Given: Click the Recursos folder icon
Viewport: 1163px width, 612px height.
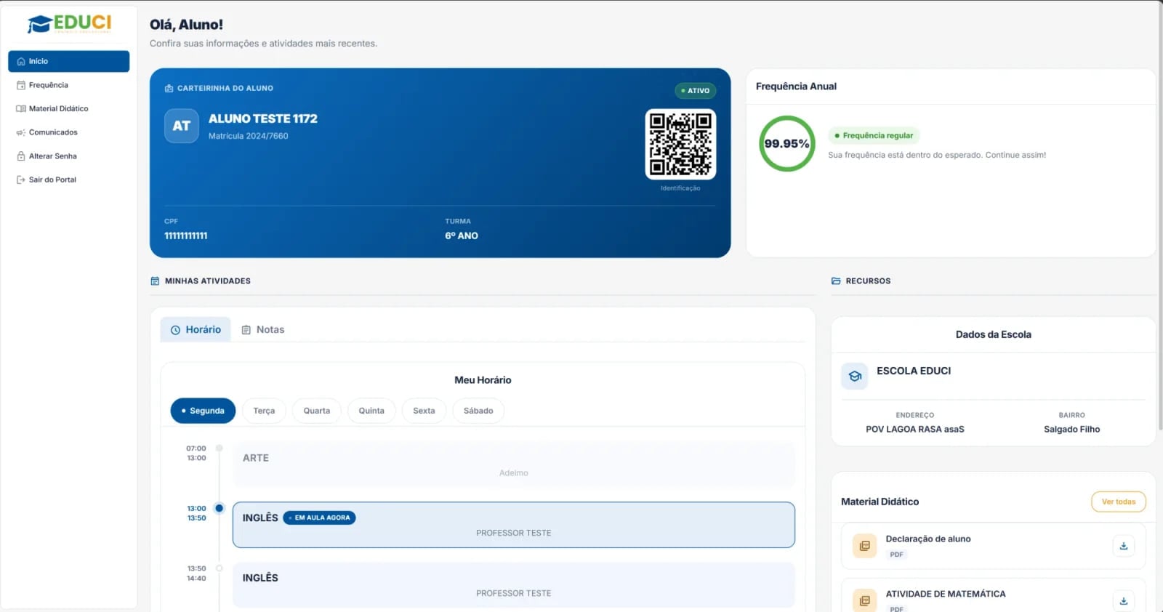Looking at the screenshot, I should tap(836, 281).
